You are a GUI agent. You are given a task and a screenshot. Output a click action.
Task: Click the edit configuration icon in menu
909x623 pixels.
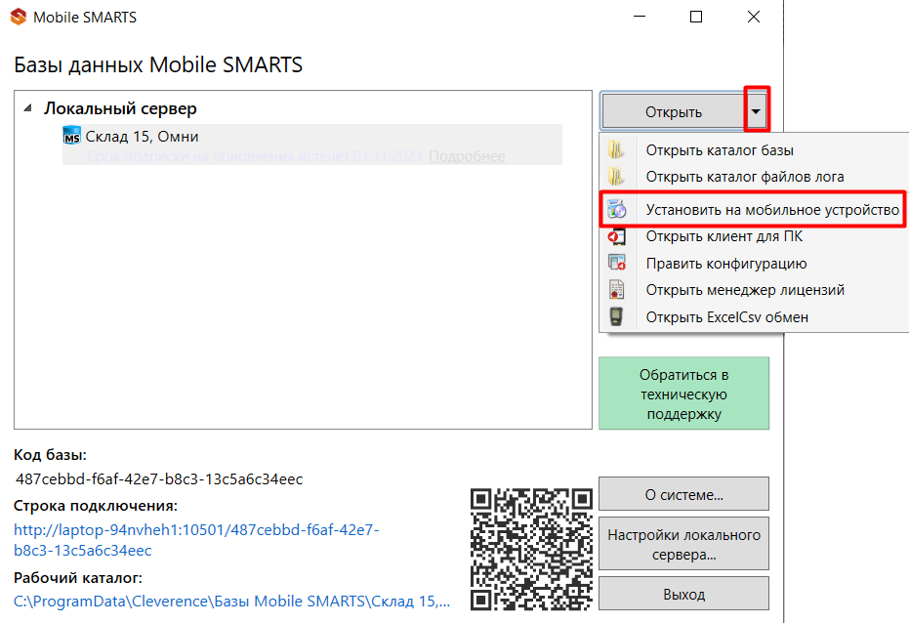(x=616, y=263)
